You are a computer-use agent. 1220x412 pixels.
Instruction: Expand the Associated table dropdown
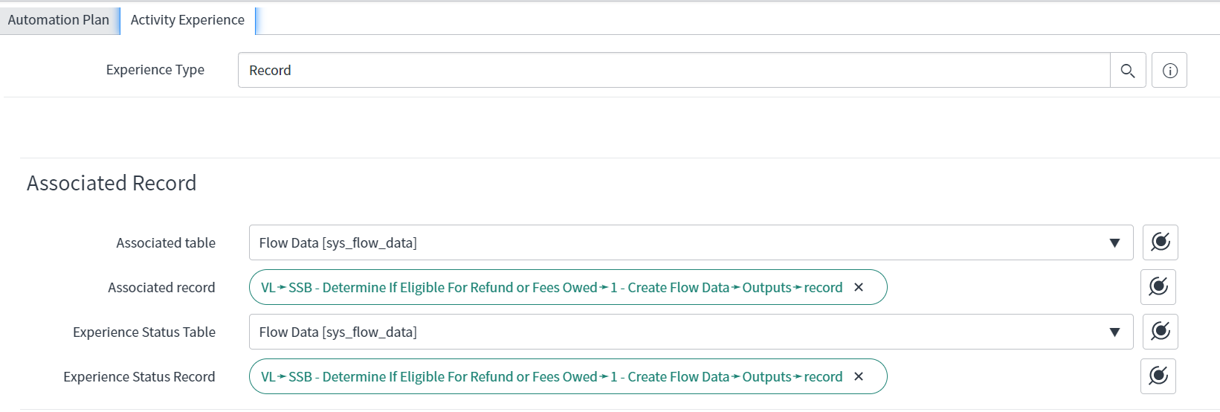pos(691,242)
